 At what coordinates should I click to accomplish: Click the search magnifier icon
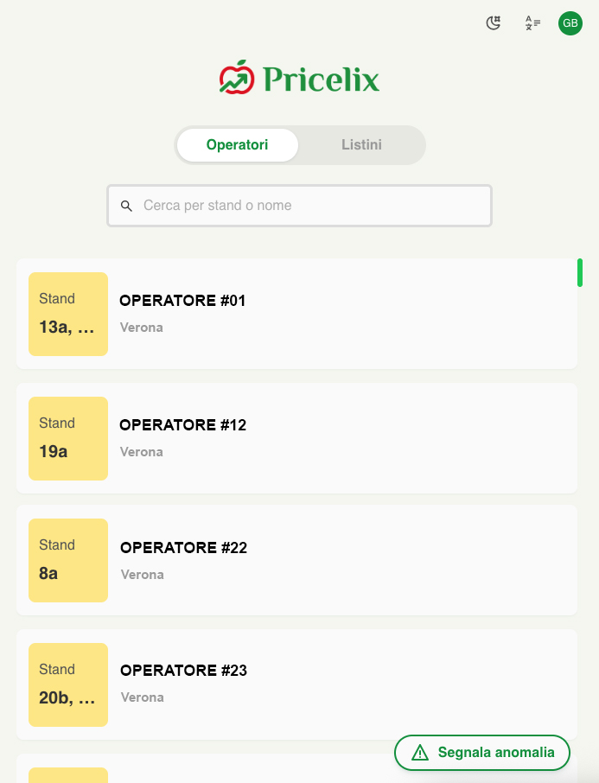[126, 206]
